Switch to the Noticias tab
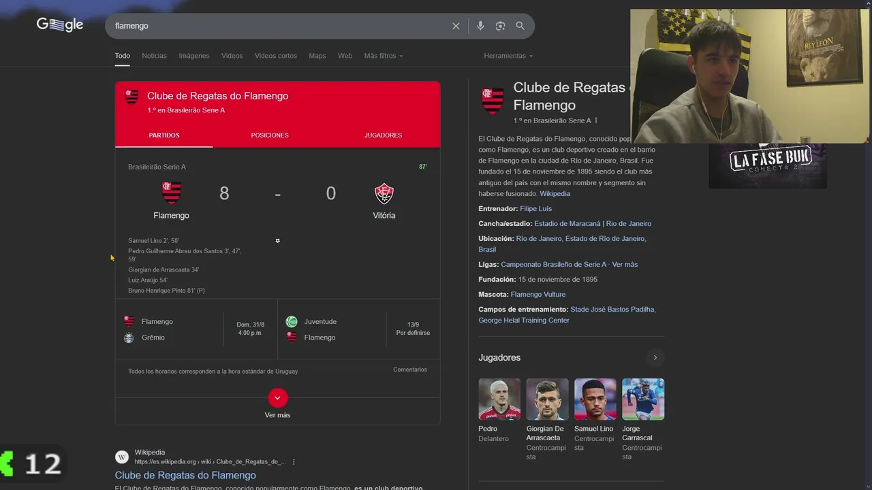 [x=154, y=56]
